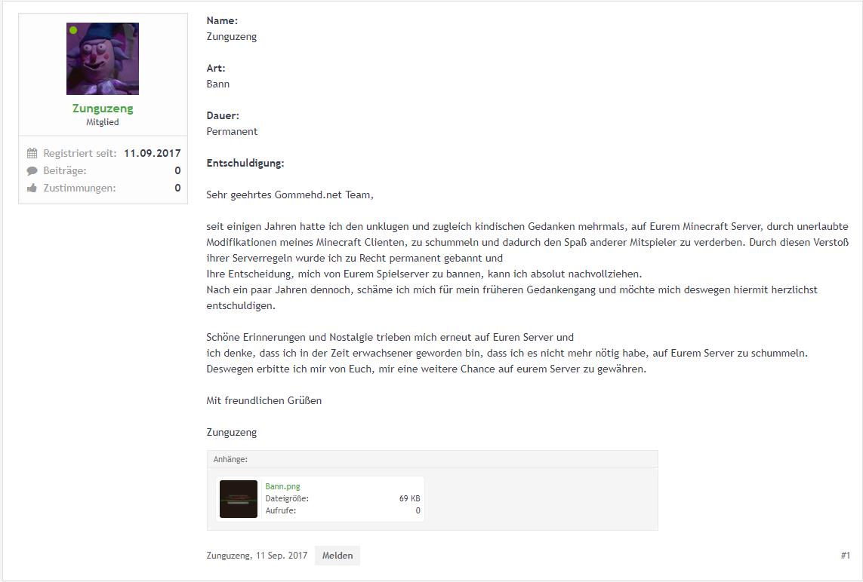Open the Bann.png attachment thumbnail

click(239, 499)
